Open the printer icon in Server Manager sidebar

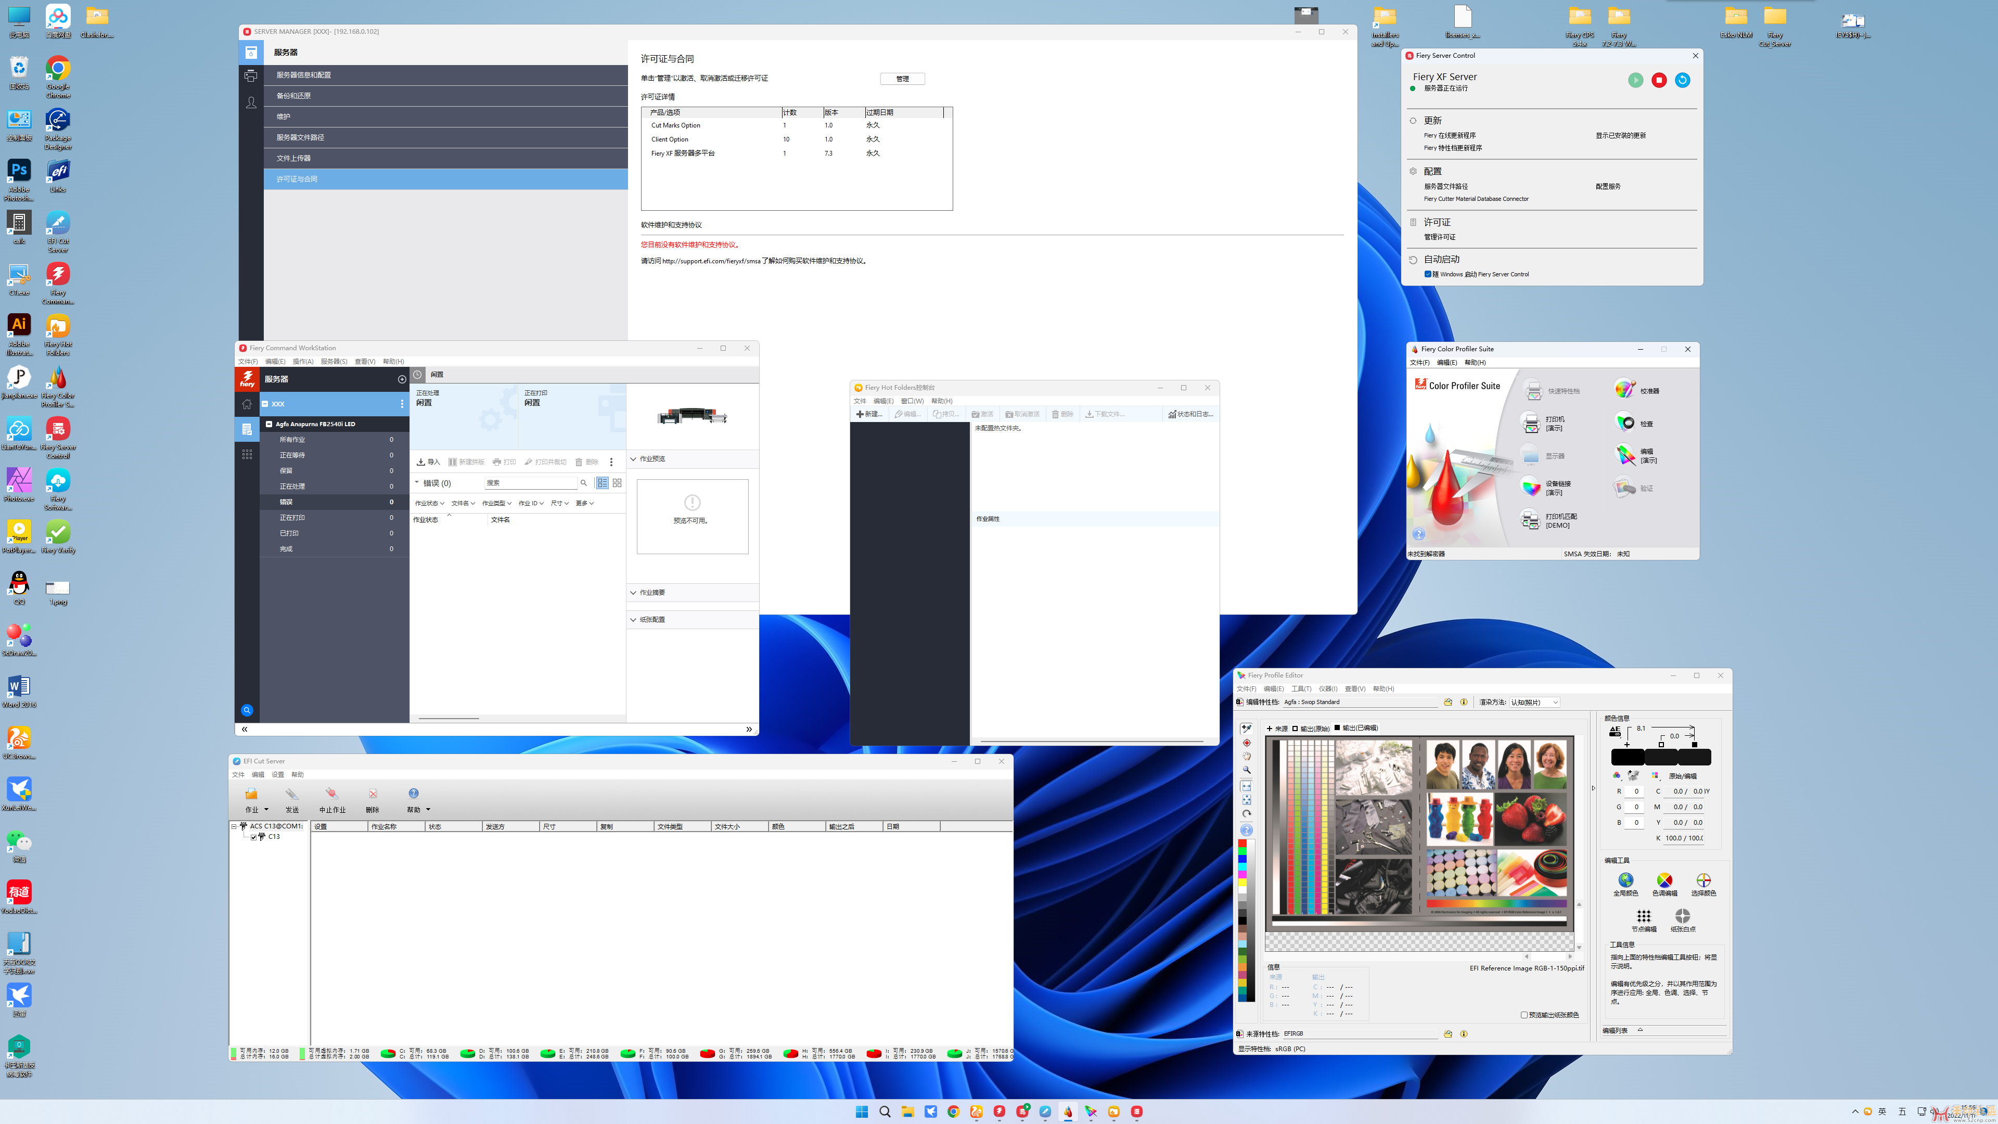pyautogui.click(x=250, y=76)
